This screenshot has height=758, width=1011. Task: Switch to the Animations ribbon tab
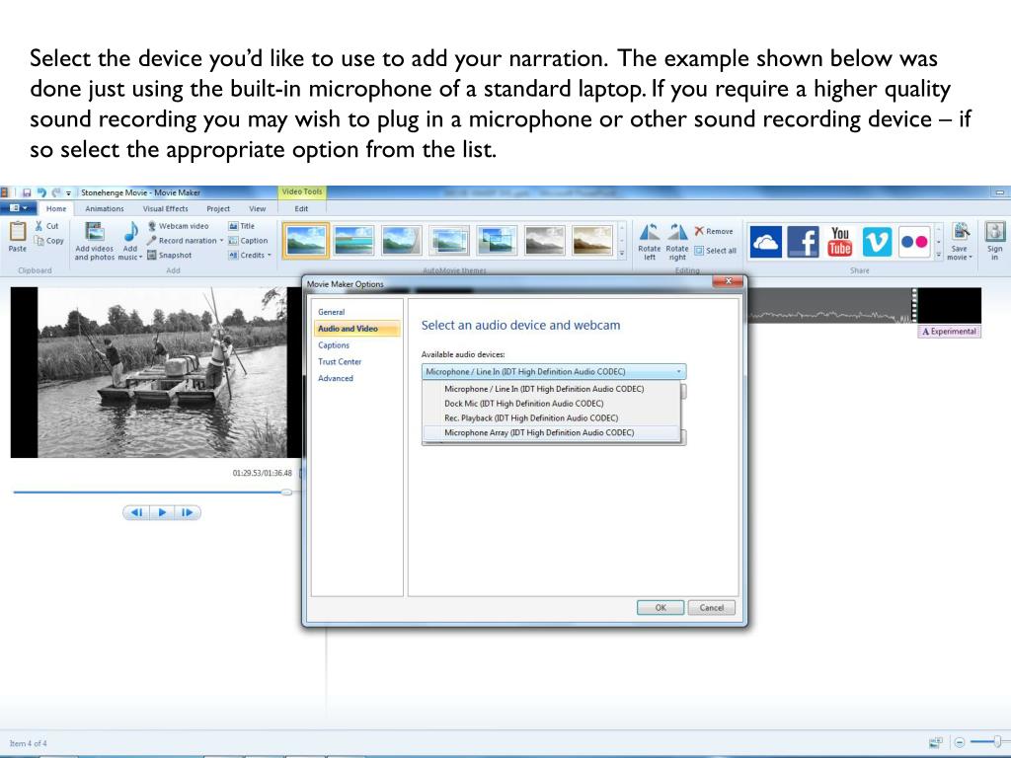click(x=105, y=209)
